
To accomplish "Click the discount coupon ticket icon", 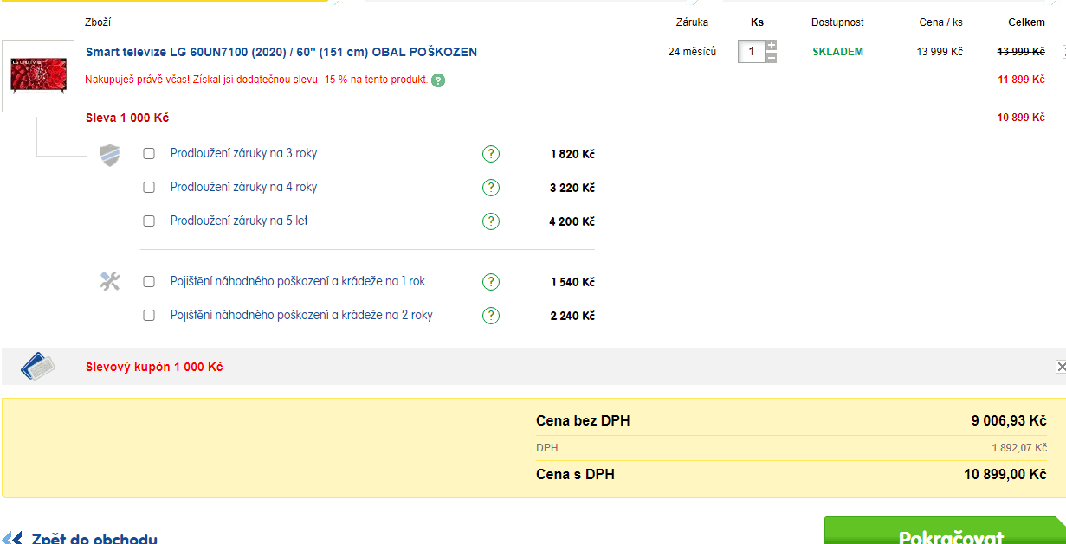I will (x=38, y=367).
